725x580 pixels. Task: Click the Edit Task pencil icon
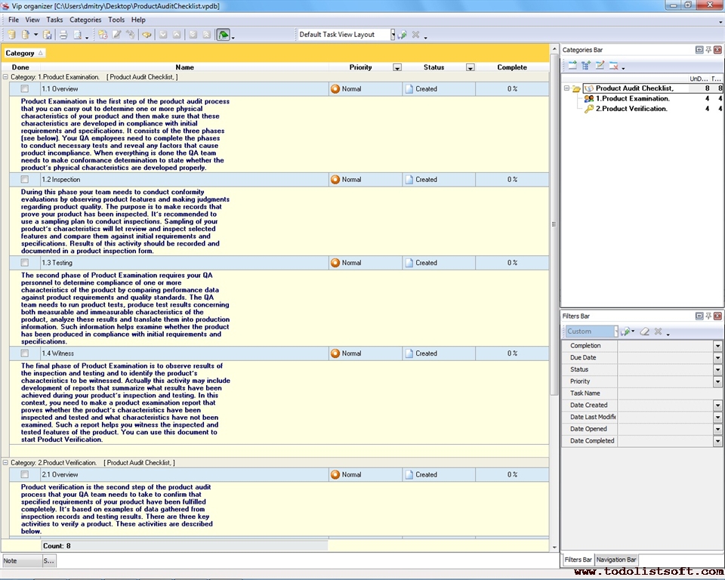coord(116,34)
